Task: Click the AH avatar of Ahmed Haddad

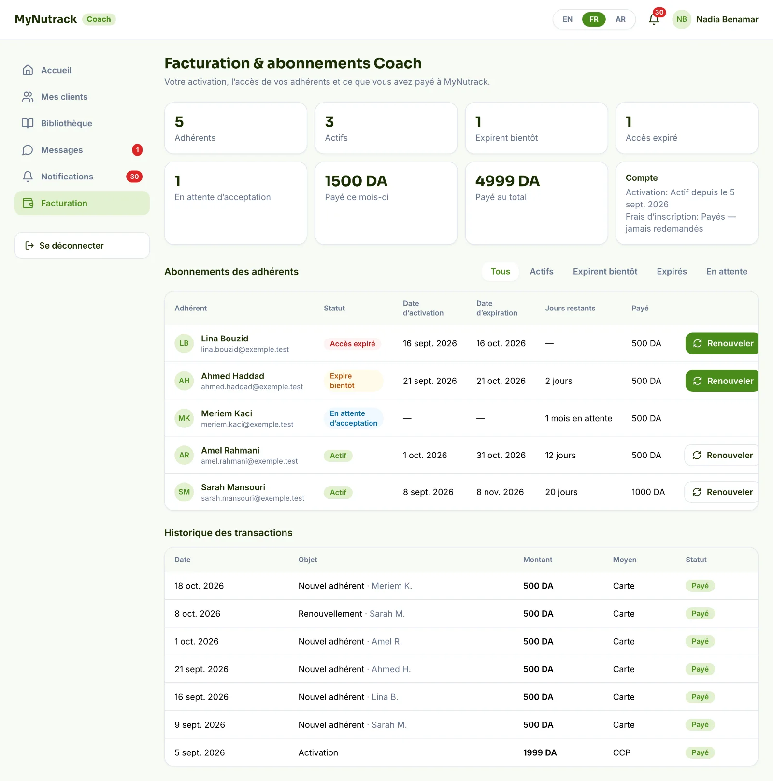Action: pyautogui.click(x=184, y=381)
